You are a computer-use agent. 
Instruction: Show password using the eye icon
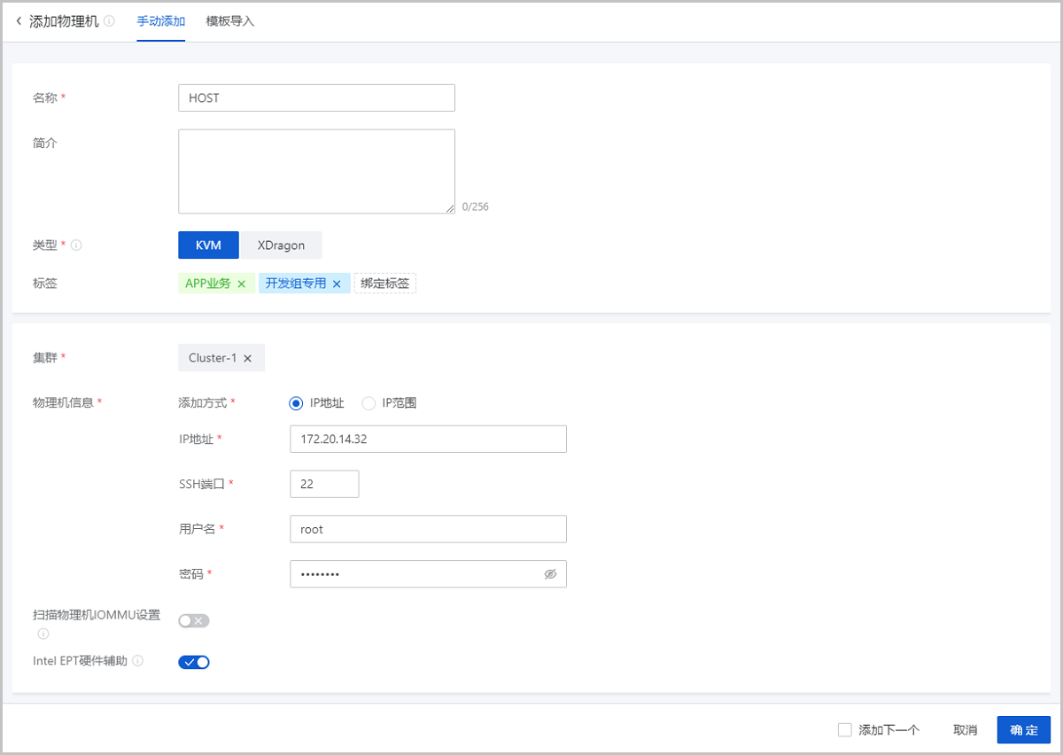tap(550, 574)
